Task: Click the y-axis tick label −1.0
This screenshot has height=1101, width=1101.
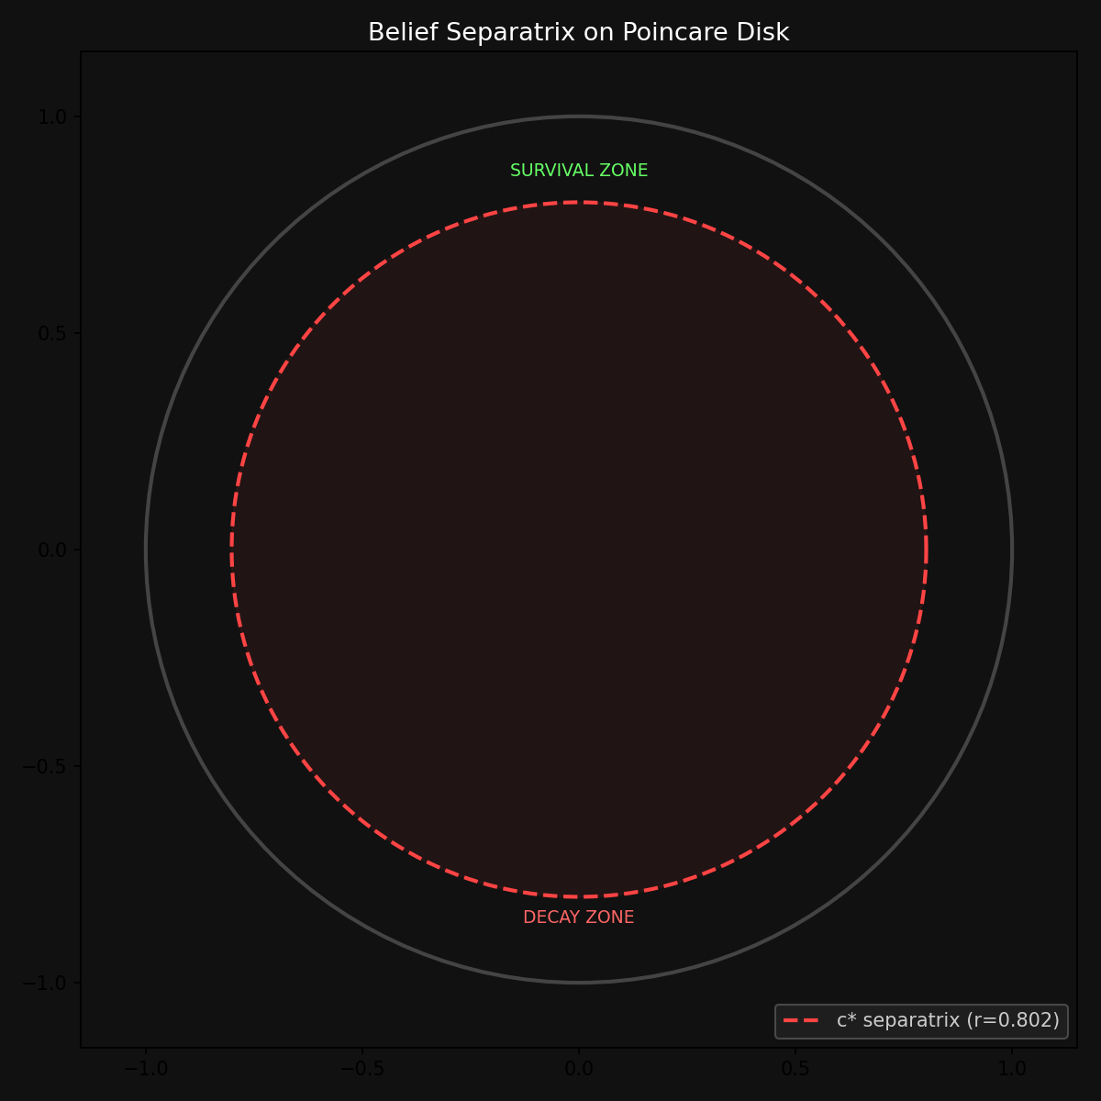Action: click(50, 983)
